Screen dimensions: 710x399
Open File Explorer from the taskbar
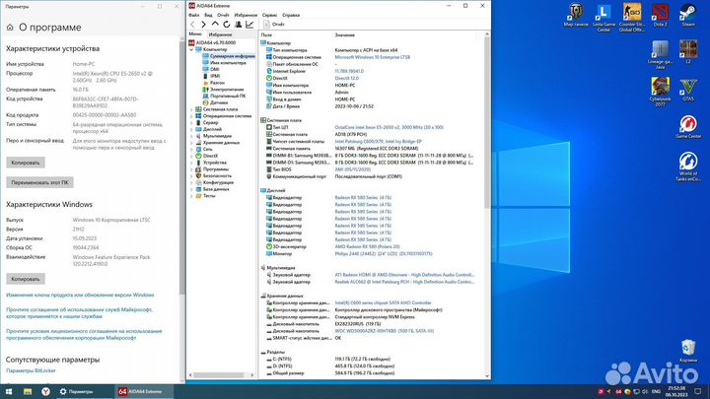click(28, 392)
